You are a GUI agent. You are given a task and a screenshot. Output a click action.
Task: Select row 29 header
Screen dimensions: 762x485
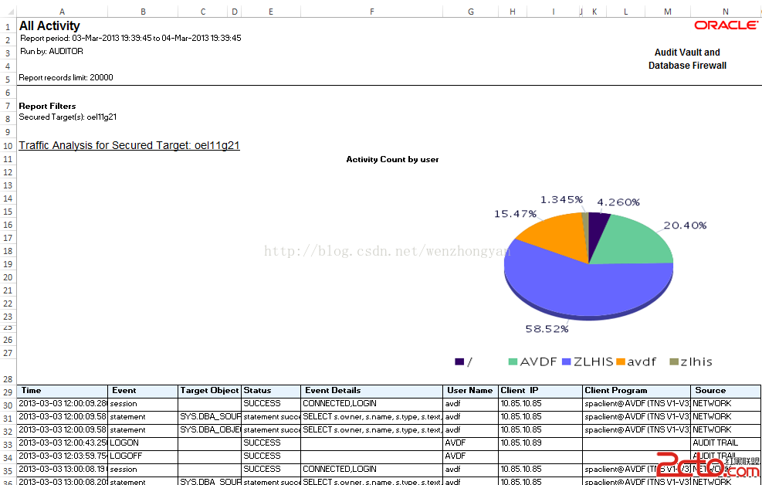8,392
